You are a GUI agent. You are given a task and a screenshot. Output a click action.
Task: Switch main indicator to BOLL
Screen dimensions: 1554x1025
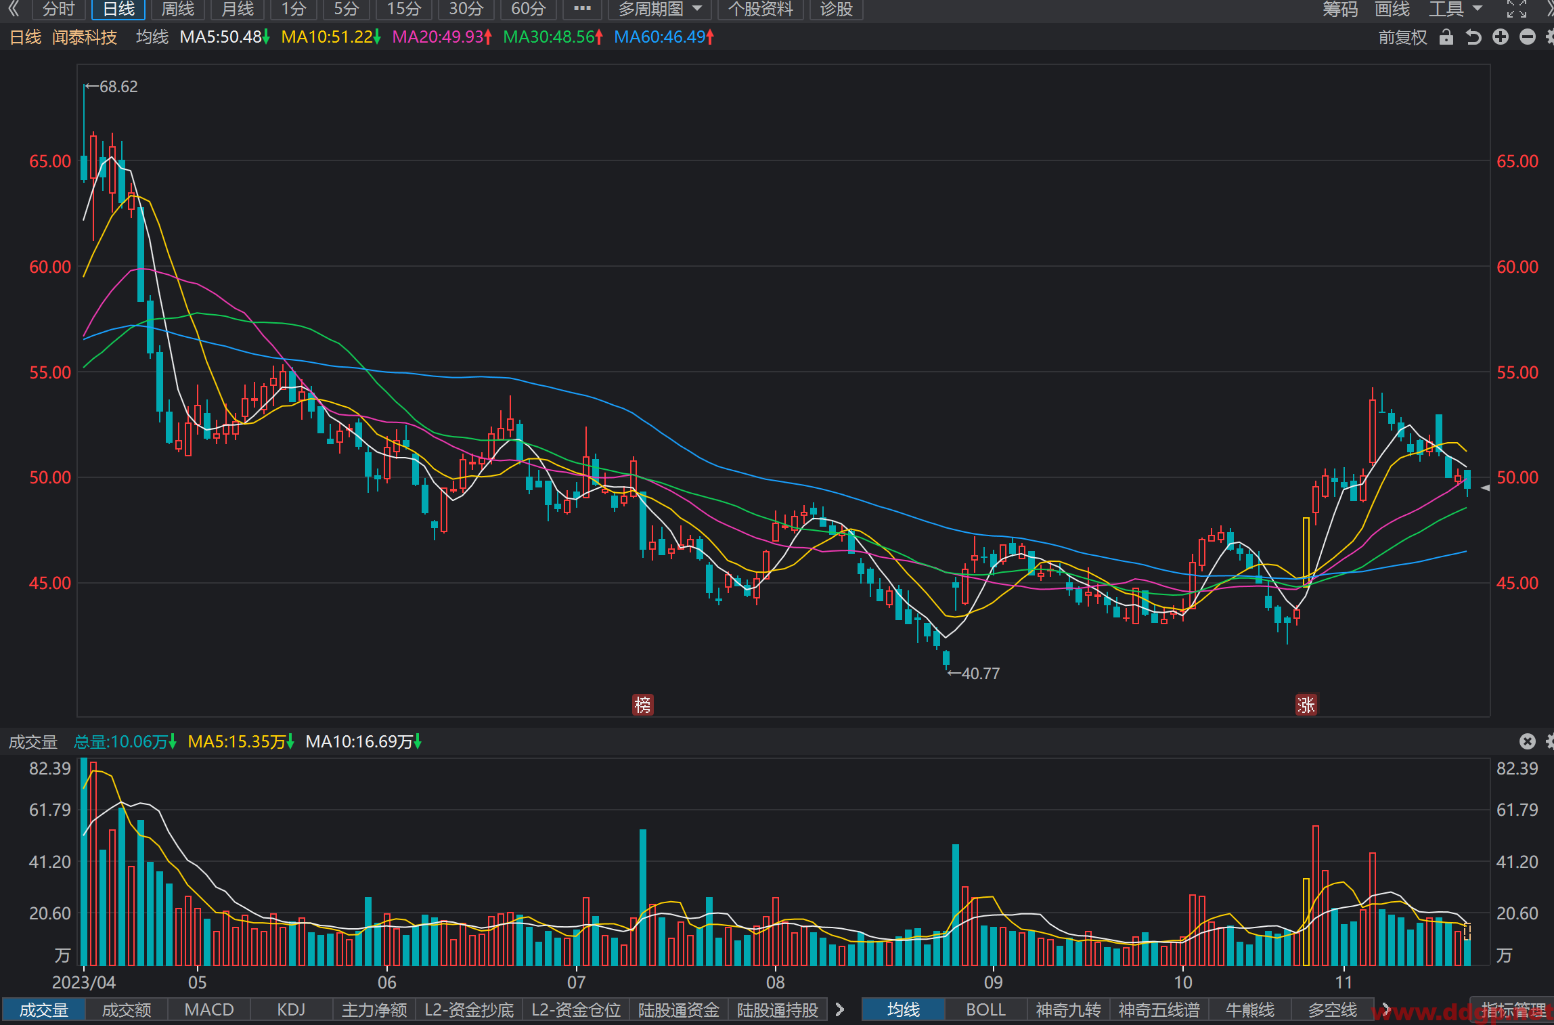[x=986, y=1009]
